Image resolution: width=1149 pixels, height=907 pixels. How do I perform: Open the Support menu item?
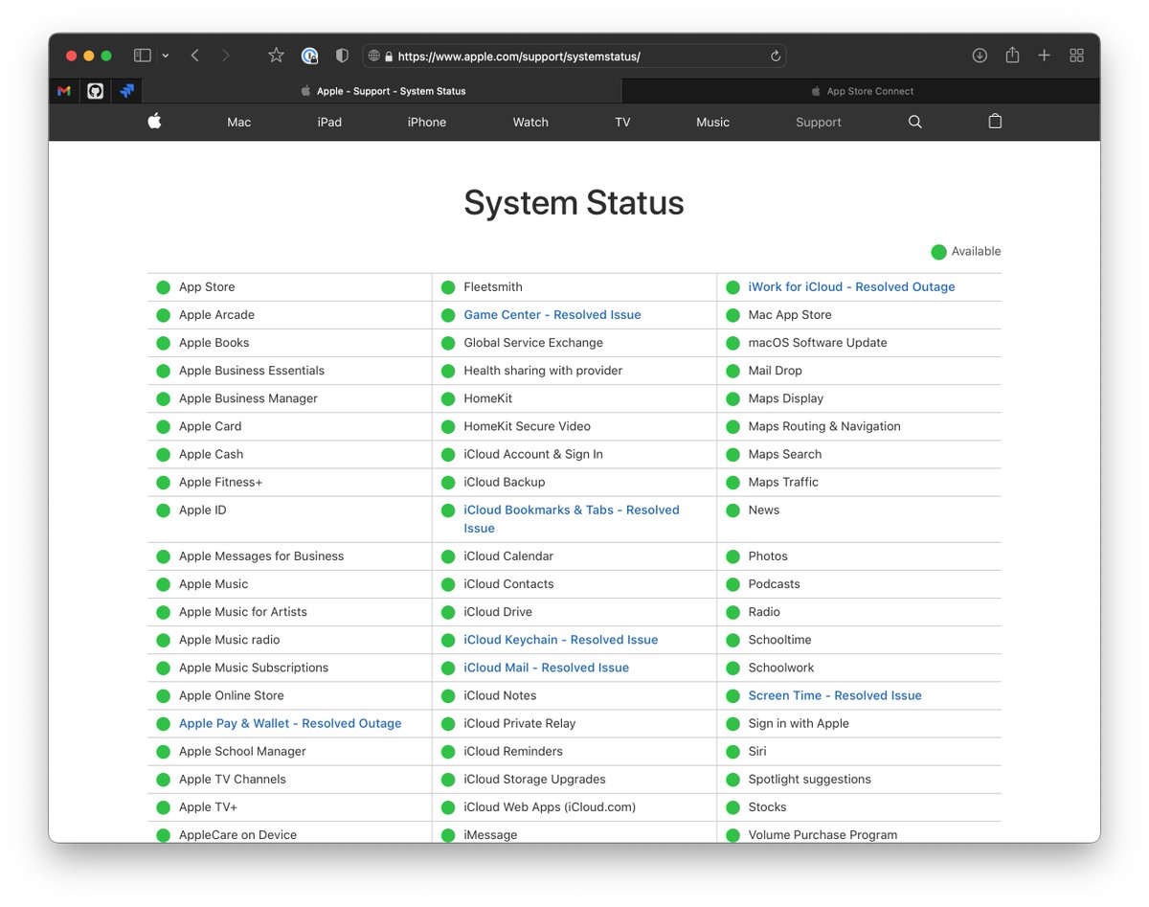tap(819, 122)
